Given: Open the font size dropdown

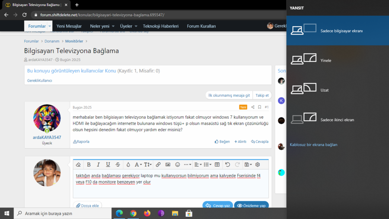Looking at the screenshot, I should [x=148, y=165].
